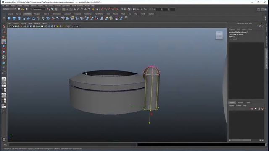This screenshot has height=151, width=269.
Task: Switch to the Render layer tab
Action: tap(240, 102)
